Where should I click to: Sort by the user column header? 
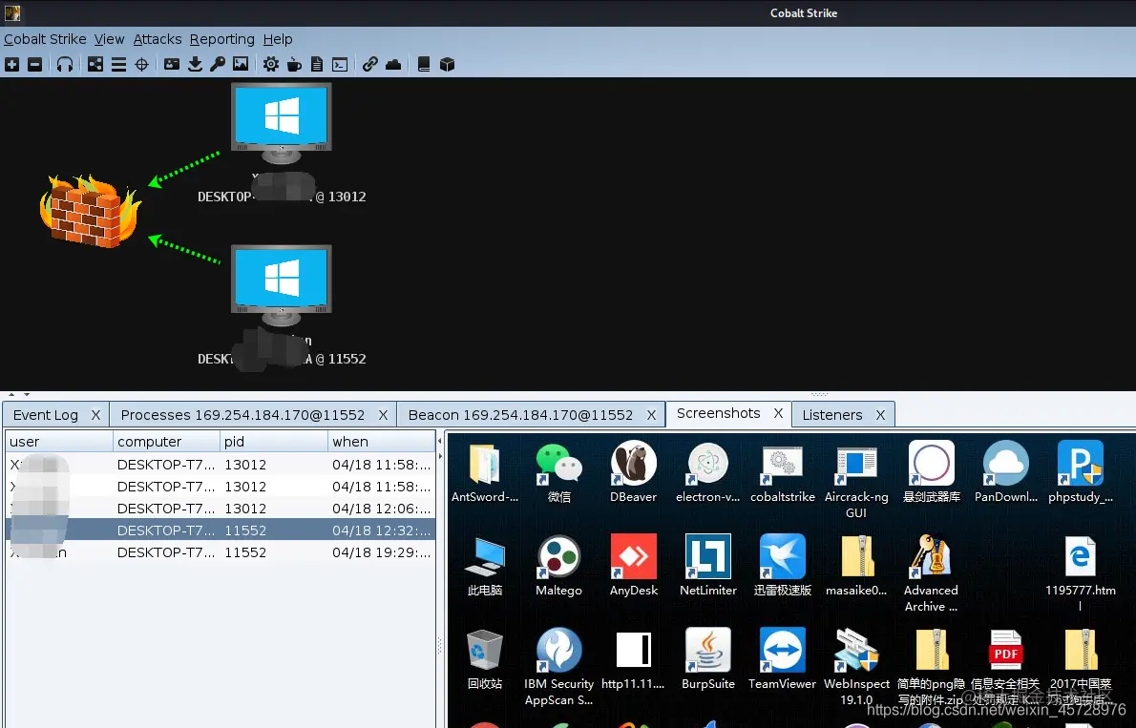coord(58,441)
